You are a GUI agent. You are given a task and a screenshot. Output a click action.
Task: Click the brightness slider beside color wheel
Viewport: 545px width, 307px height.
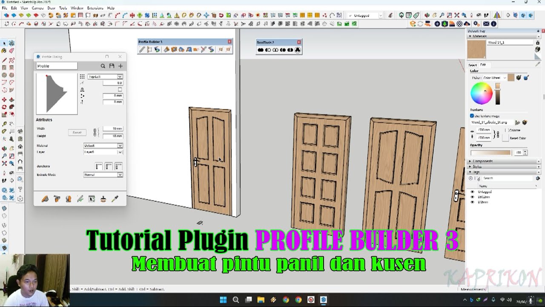(497, 94)
